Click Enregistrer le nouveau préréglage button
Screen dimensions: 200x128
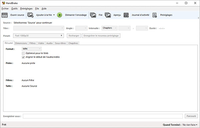click(101, 36)
